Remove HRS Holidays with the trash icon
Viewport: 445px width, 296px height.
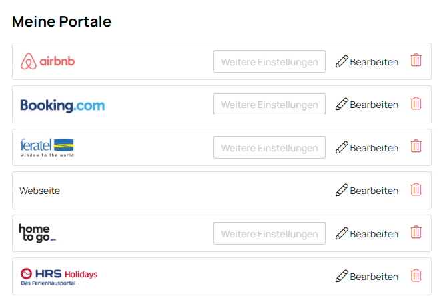coord(416,275)
